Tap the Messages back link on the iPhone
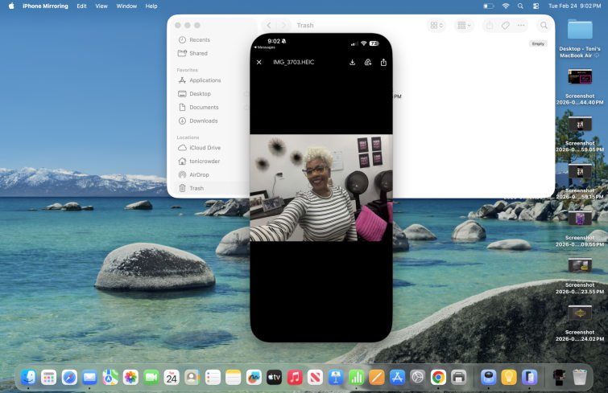This screenshot has height=393, width=608. click(265, 47)
